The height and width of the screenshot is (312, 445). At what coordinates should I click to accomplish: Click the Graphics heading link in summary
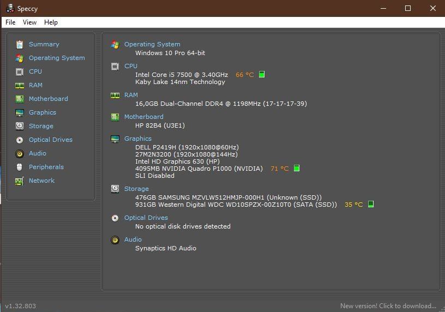click(137, 139)
